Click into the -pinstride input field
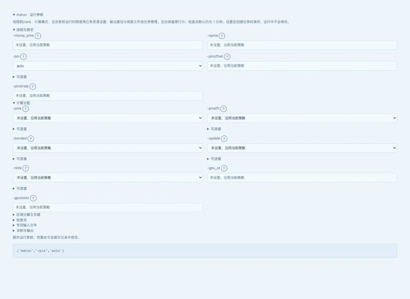Image resolution: width=410 pixels, height=299 pixels. 108,96
